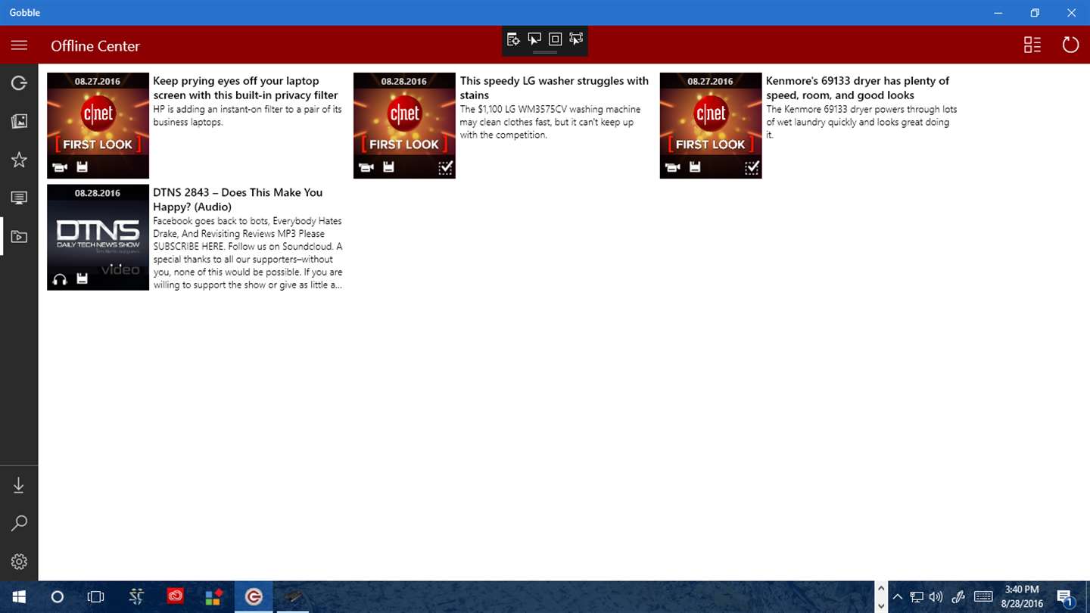Click the save disk icon on Kenmore dryer card

click(695, 166)
